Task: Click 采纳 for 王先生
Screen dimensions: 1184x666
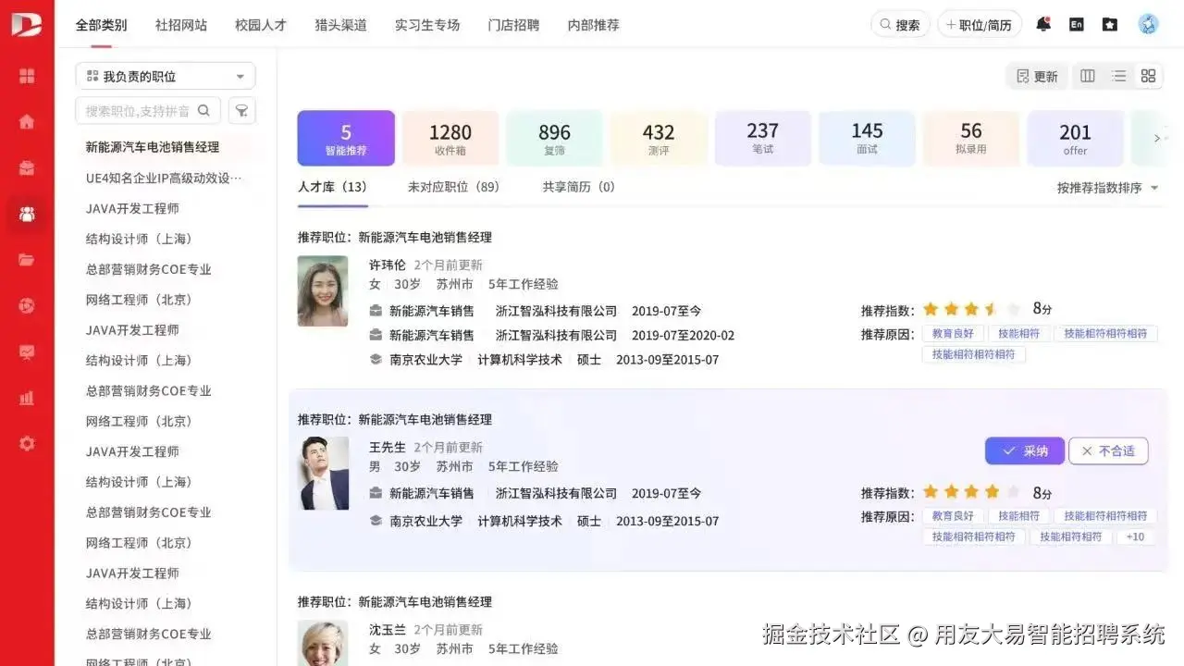Action: 1025,451
